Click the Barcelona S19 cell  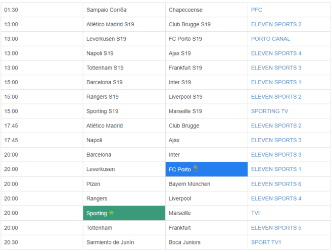click(124, 82)
